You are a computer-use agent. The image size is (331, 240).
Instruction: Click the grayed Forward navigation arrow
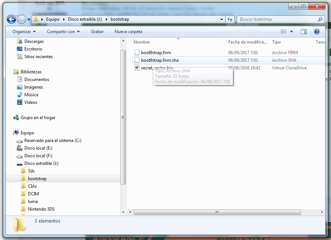tap(21, 19)
